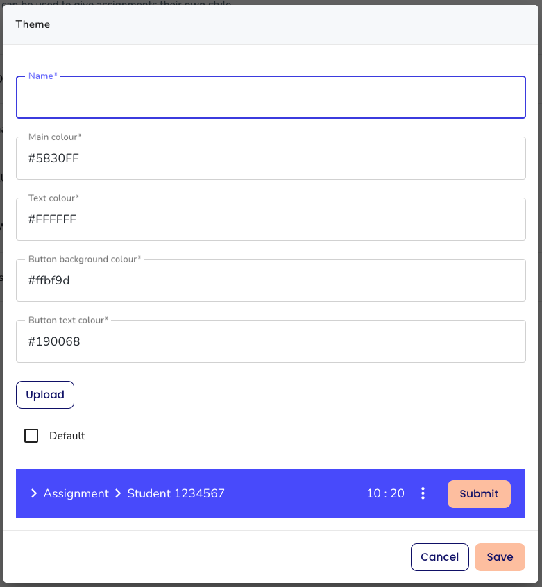Edit the Button background colour field
Viewport: 542px width, 587px height.
point(271,280)
